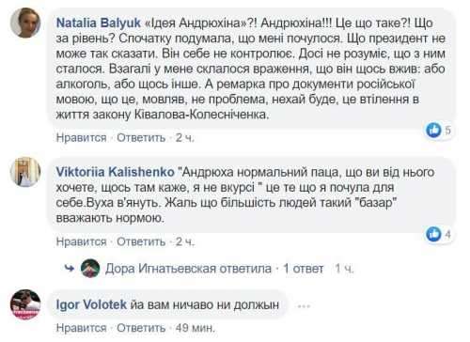The width and height of the screenshot is (470, 342).
Task: Click the '49 мин.' timestamp on Igor's comment
Action: click(196, 328)
